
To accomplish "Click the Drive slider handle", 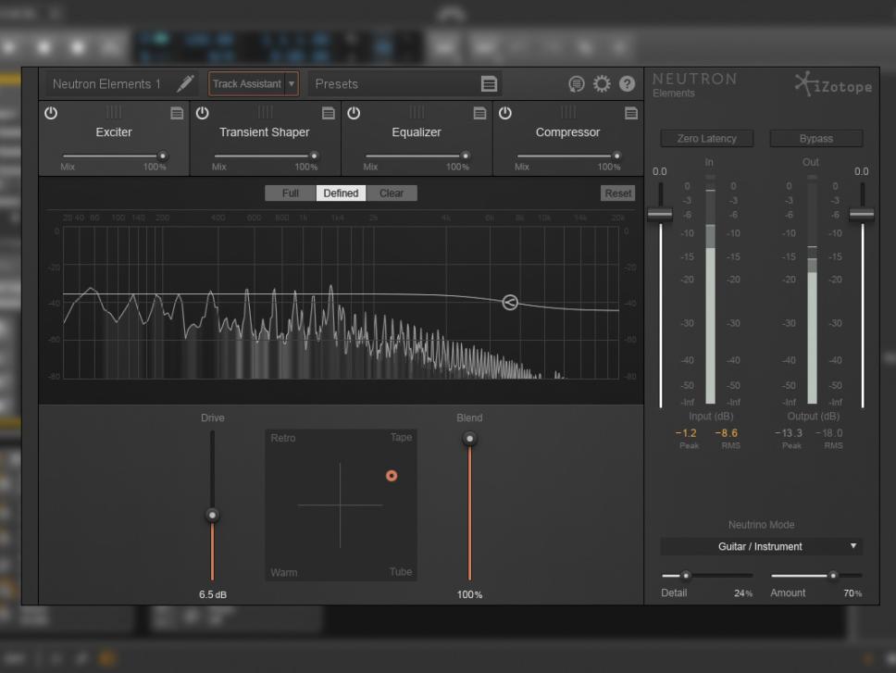I will coord(212,515).
